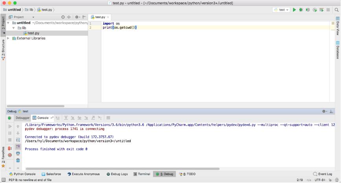The width and height of the screenshot is (341, 183).
Task: Click the View Breakpoints red dots icon
Action: (10, 148)
